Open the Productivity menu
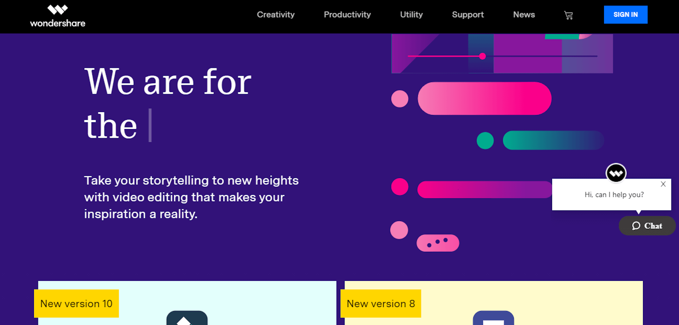The width and height of the screenshot is (679, 325). click(347, 15)
